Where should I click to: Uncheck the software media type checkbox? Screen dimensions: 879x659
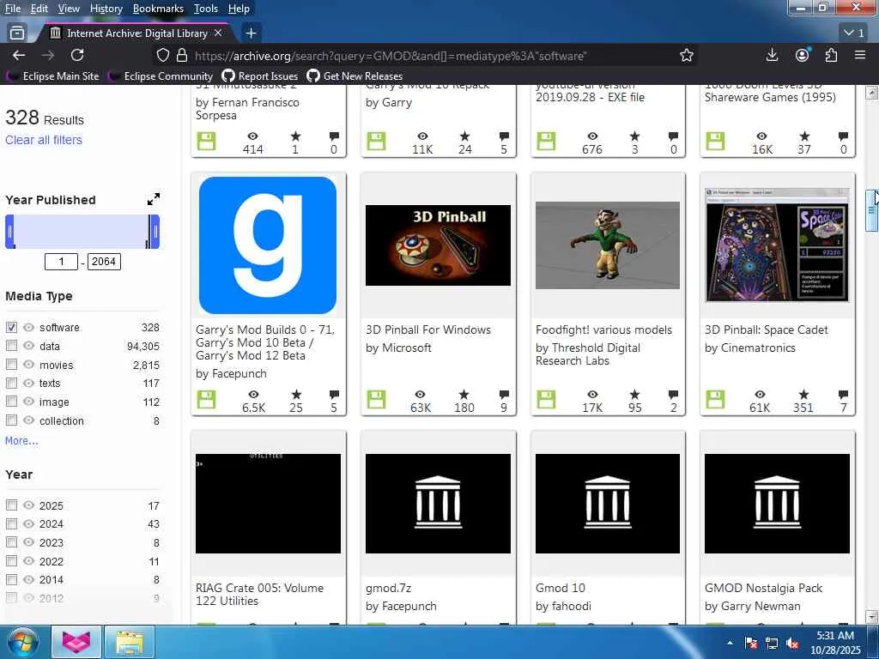point(11,327)
